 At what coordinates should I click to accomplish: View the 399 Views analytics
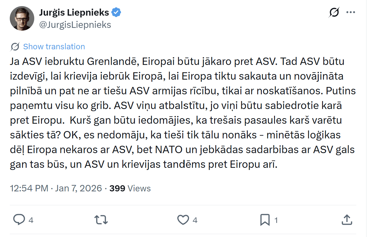coord(130,188)
